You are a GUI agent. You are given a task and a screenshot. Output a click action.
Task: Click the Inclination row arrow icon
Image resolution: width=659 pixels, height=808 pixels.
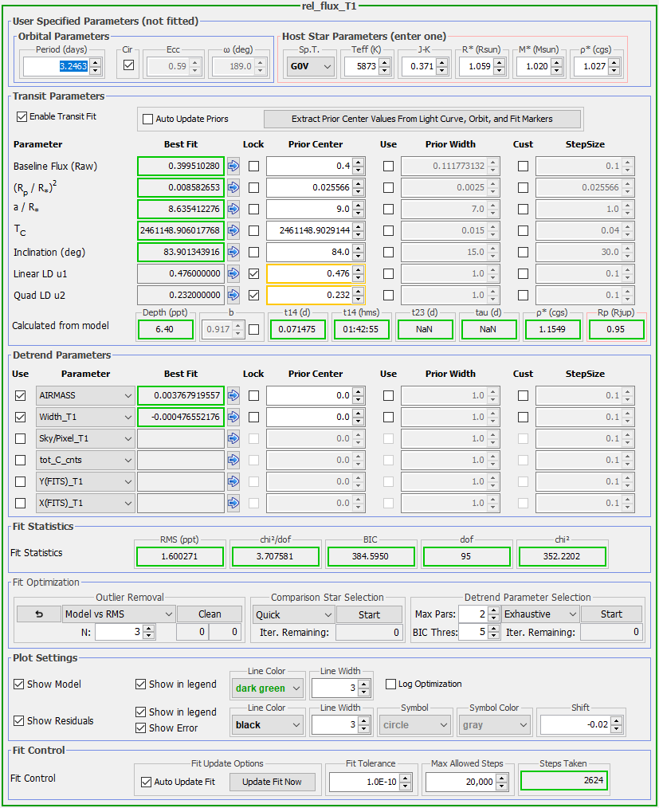coord(233,253)
